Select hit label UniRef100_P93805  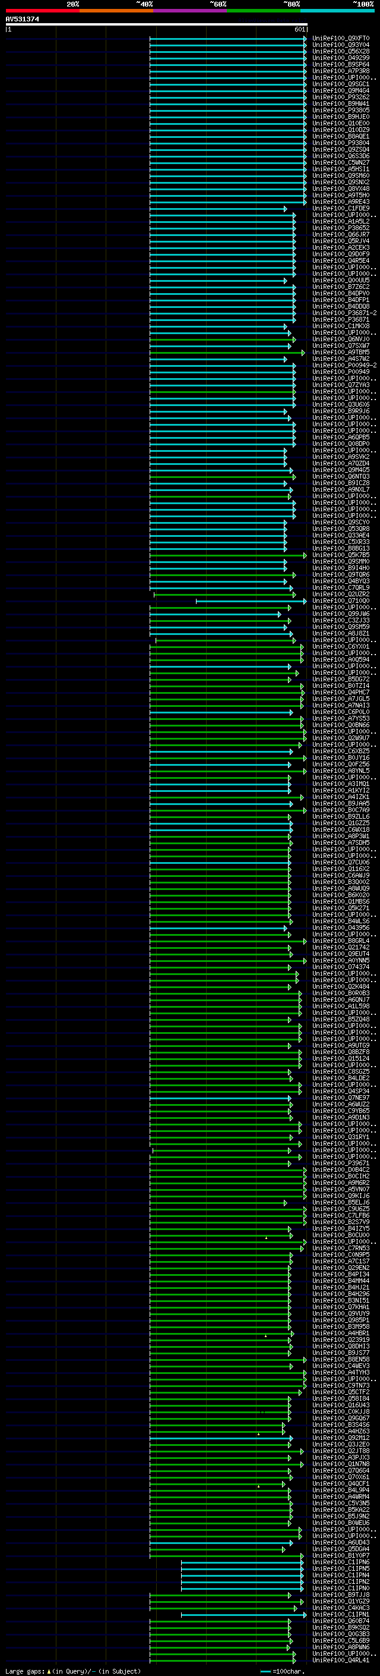(340, 110)
